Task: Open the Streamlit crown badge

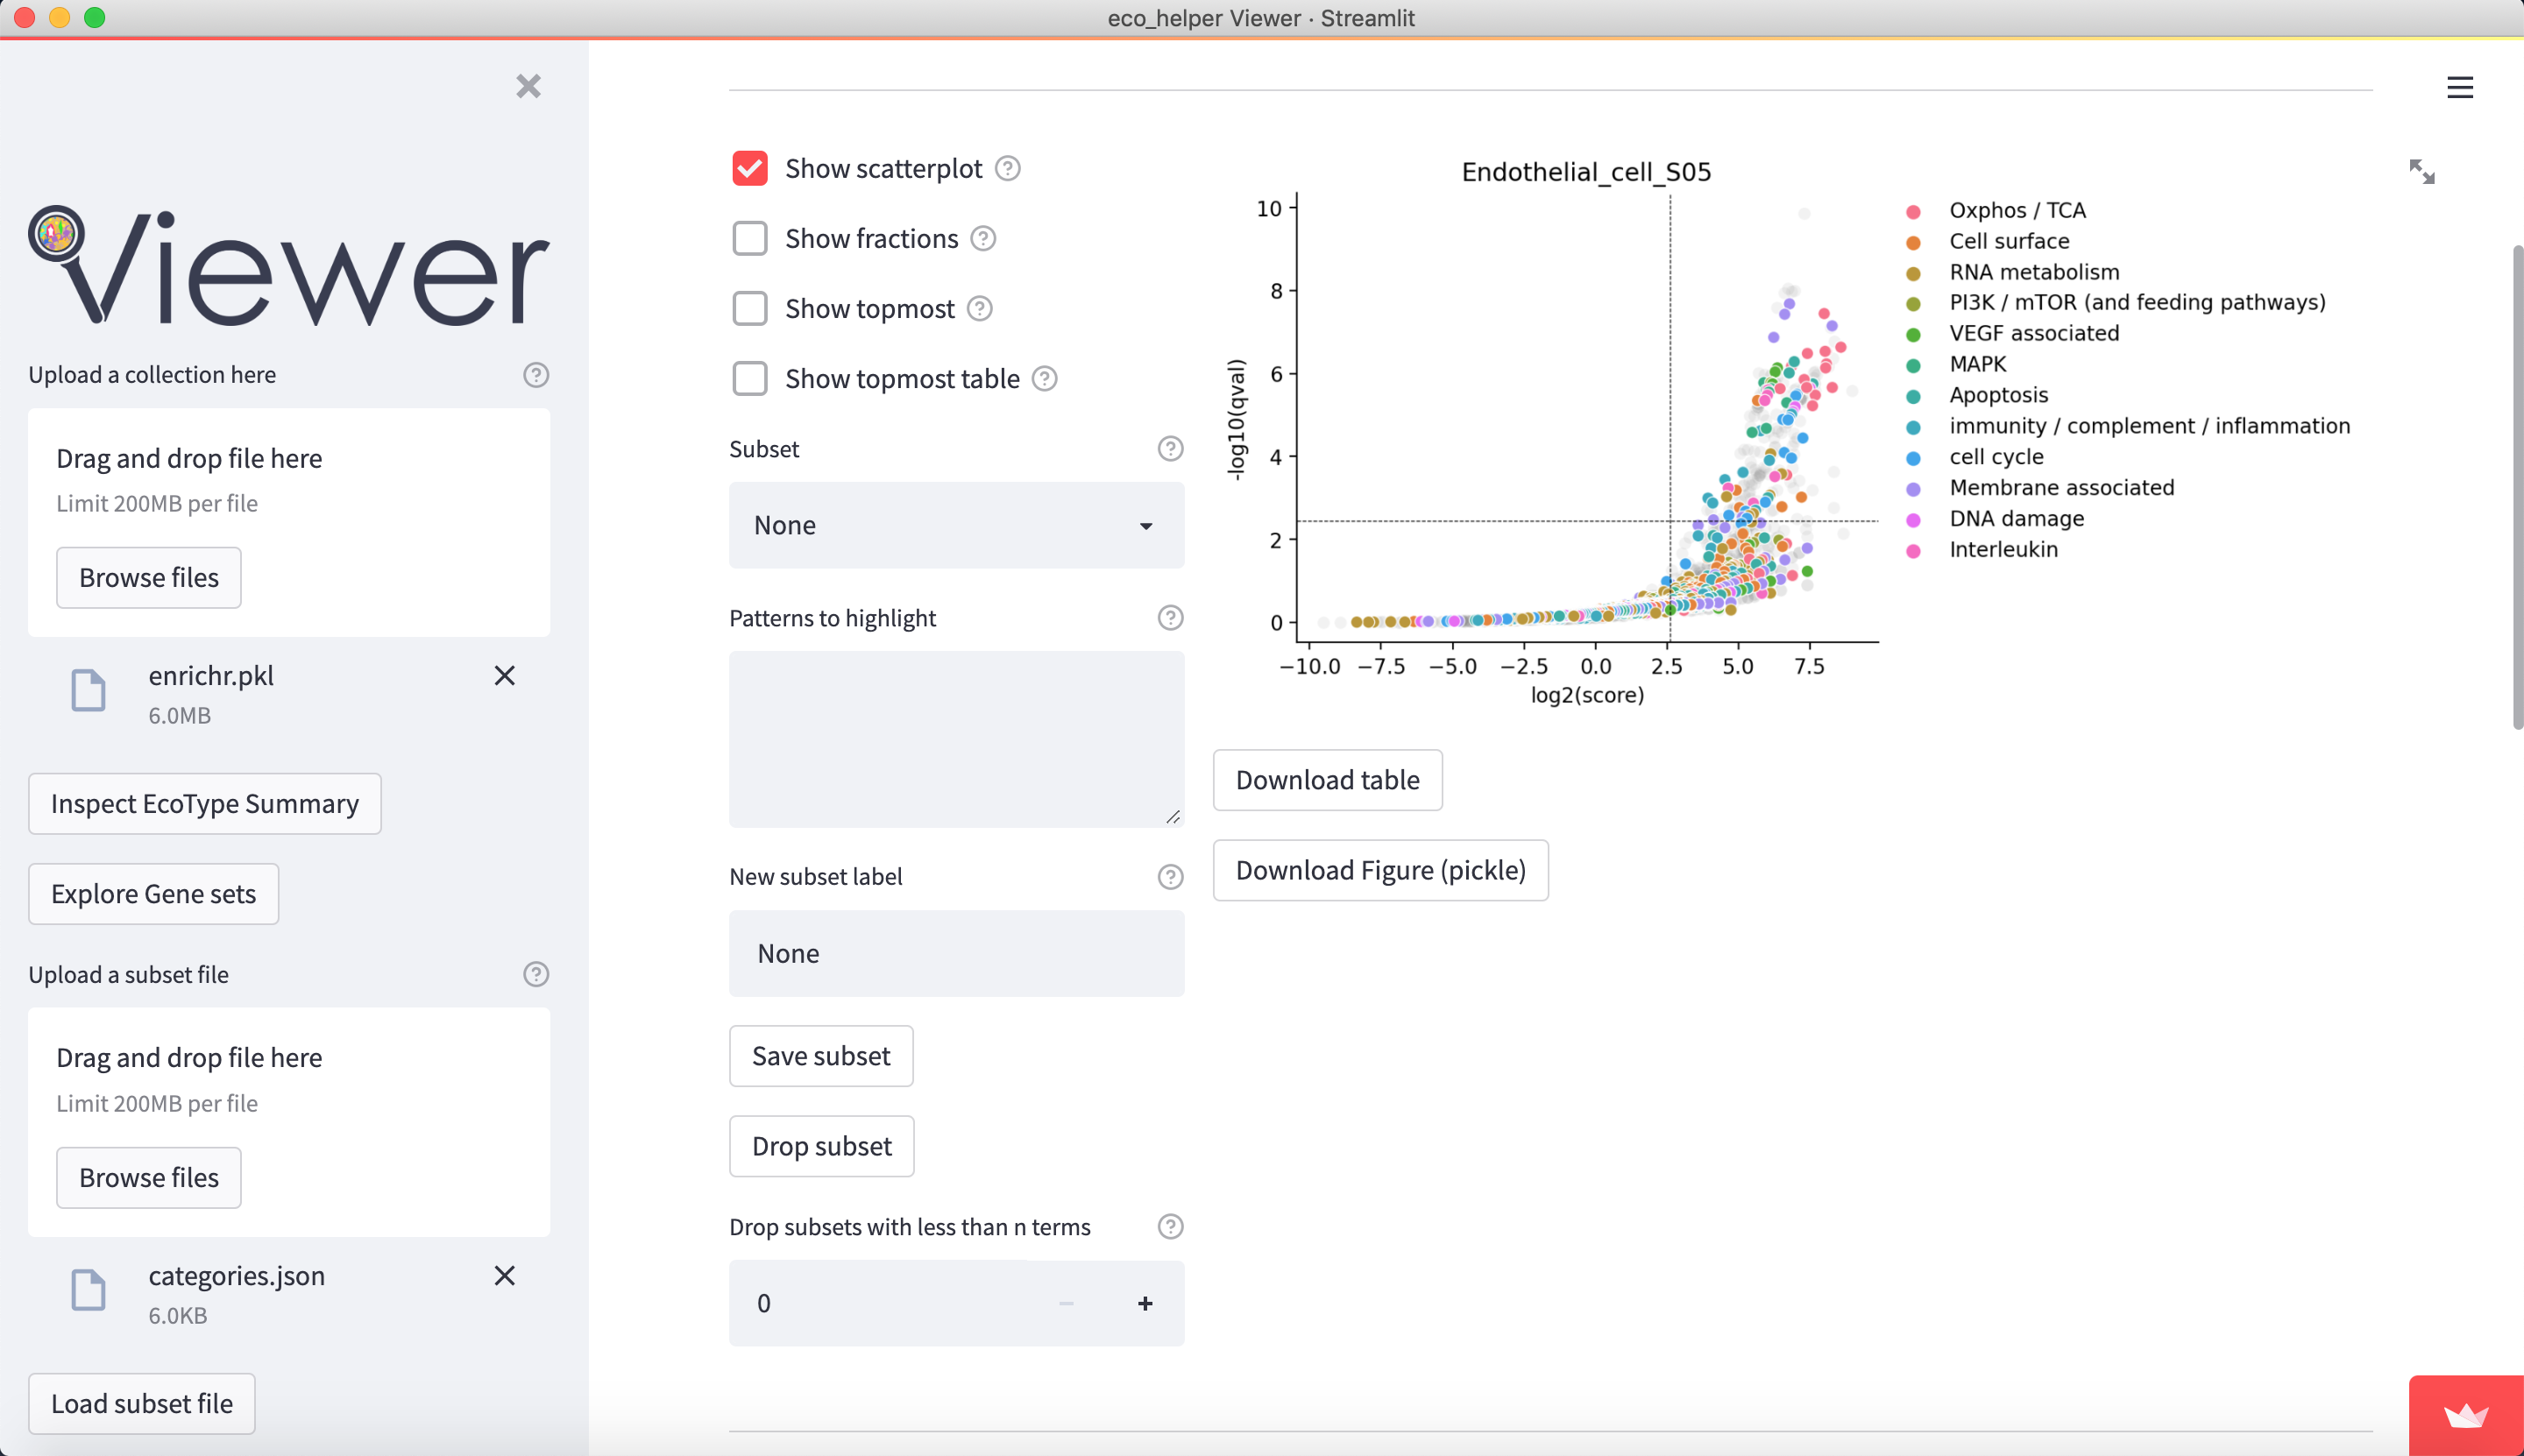Action: [x=2465, y=1415]
